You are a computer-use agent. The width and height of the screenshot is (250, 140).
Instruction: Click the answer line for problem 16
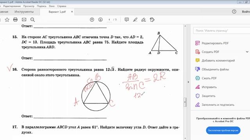tap(70, 118)
